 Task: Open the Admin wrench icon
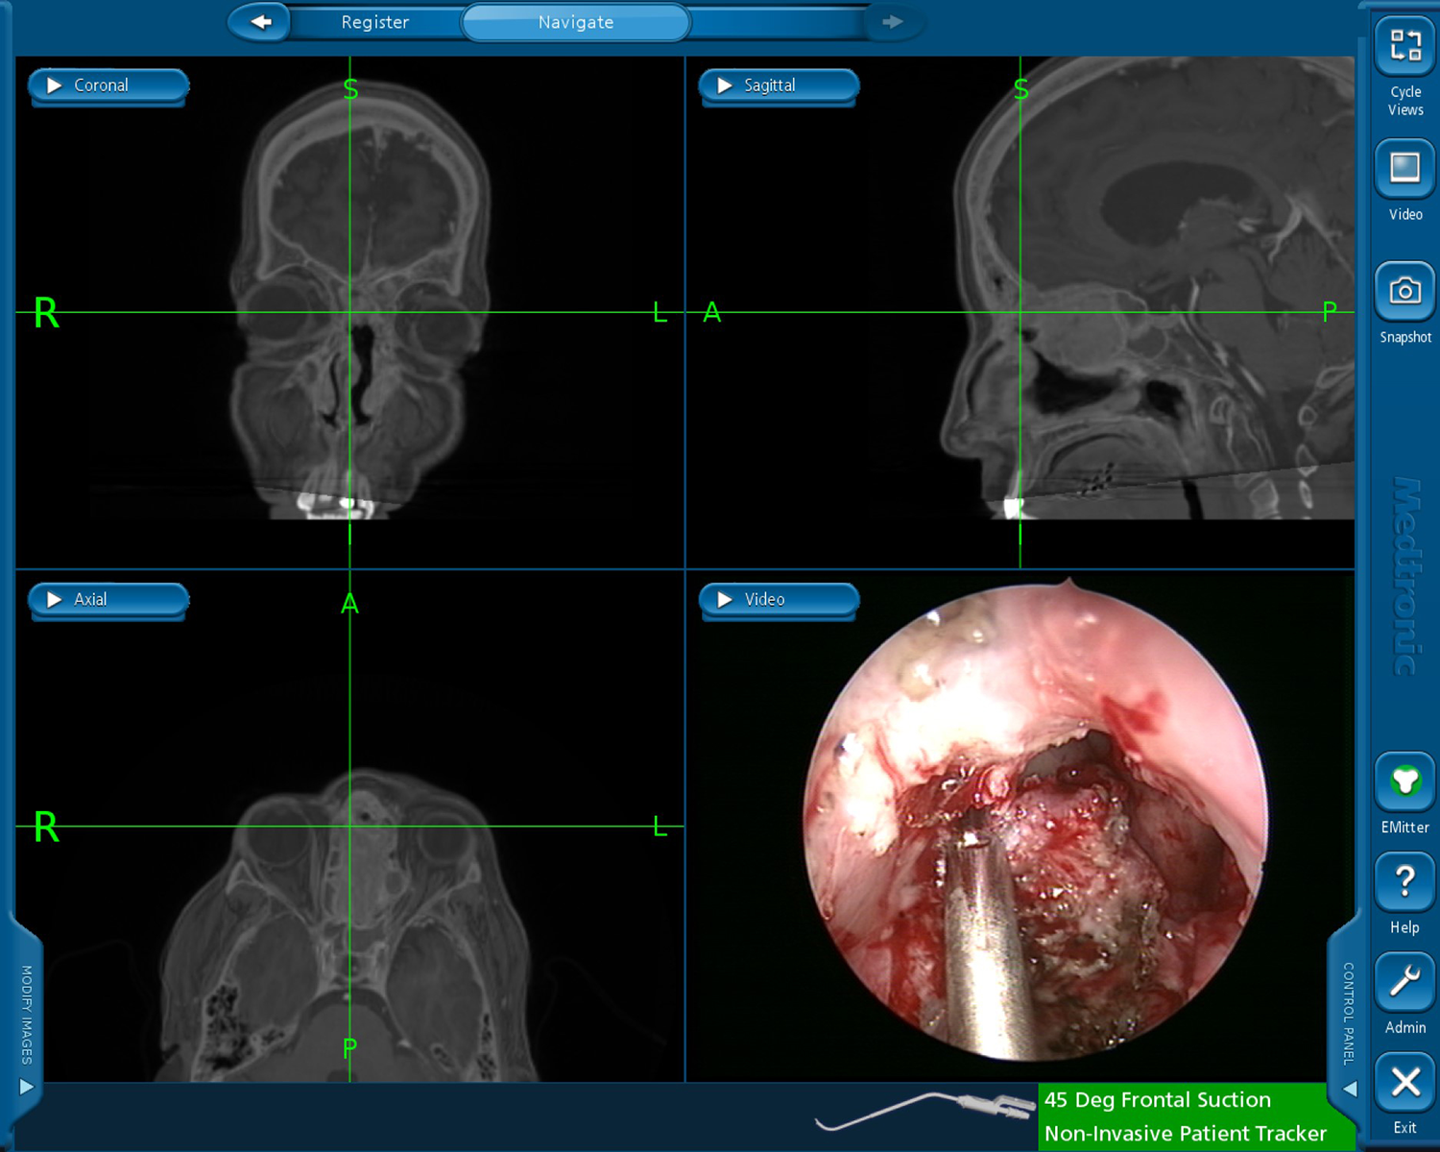click(1404, 982)
